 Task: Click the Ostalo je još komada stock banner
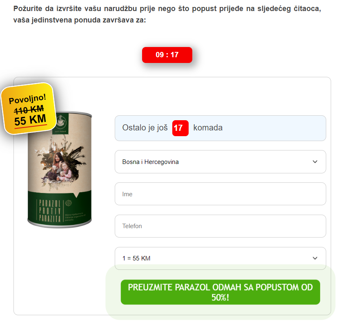tap(220, 128)
